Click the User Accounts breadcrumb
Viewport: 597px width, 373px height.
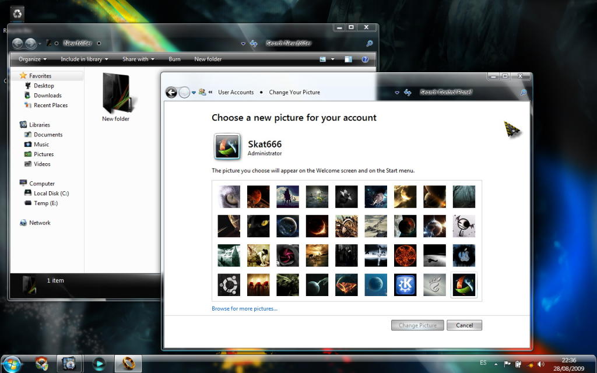[x=236, y=92]
